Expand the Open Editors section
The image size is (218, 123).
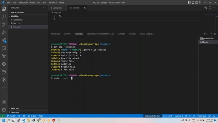(28, 13)
